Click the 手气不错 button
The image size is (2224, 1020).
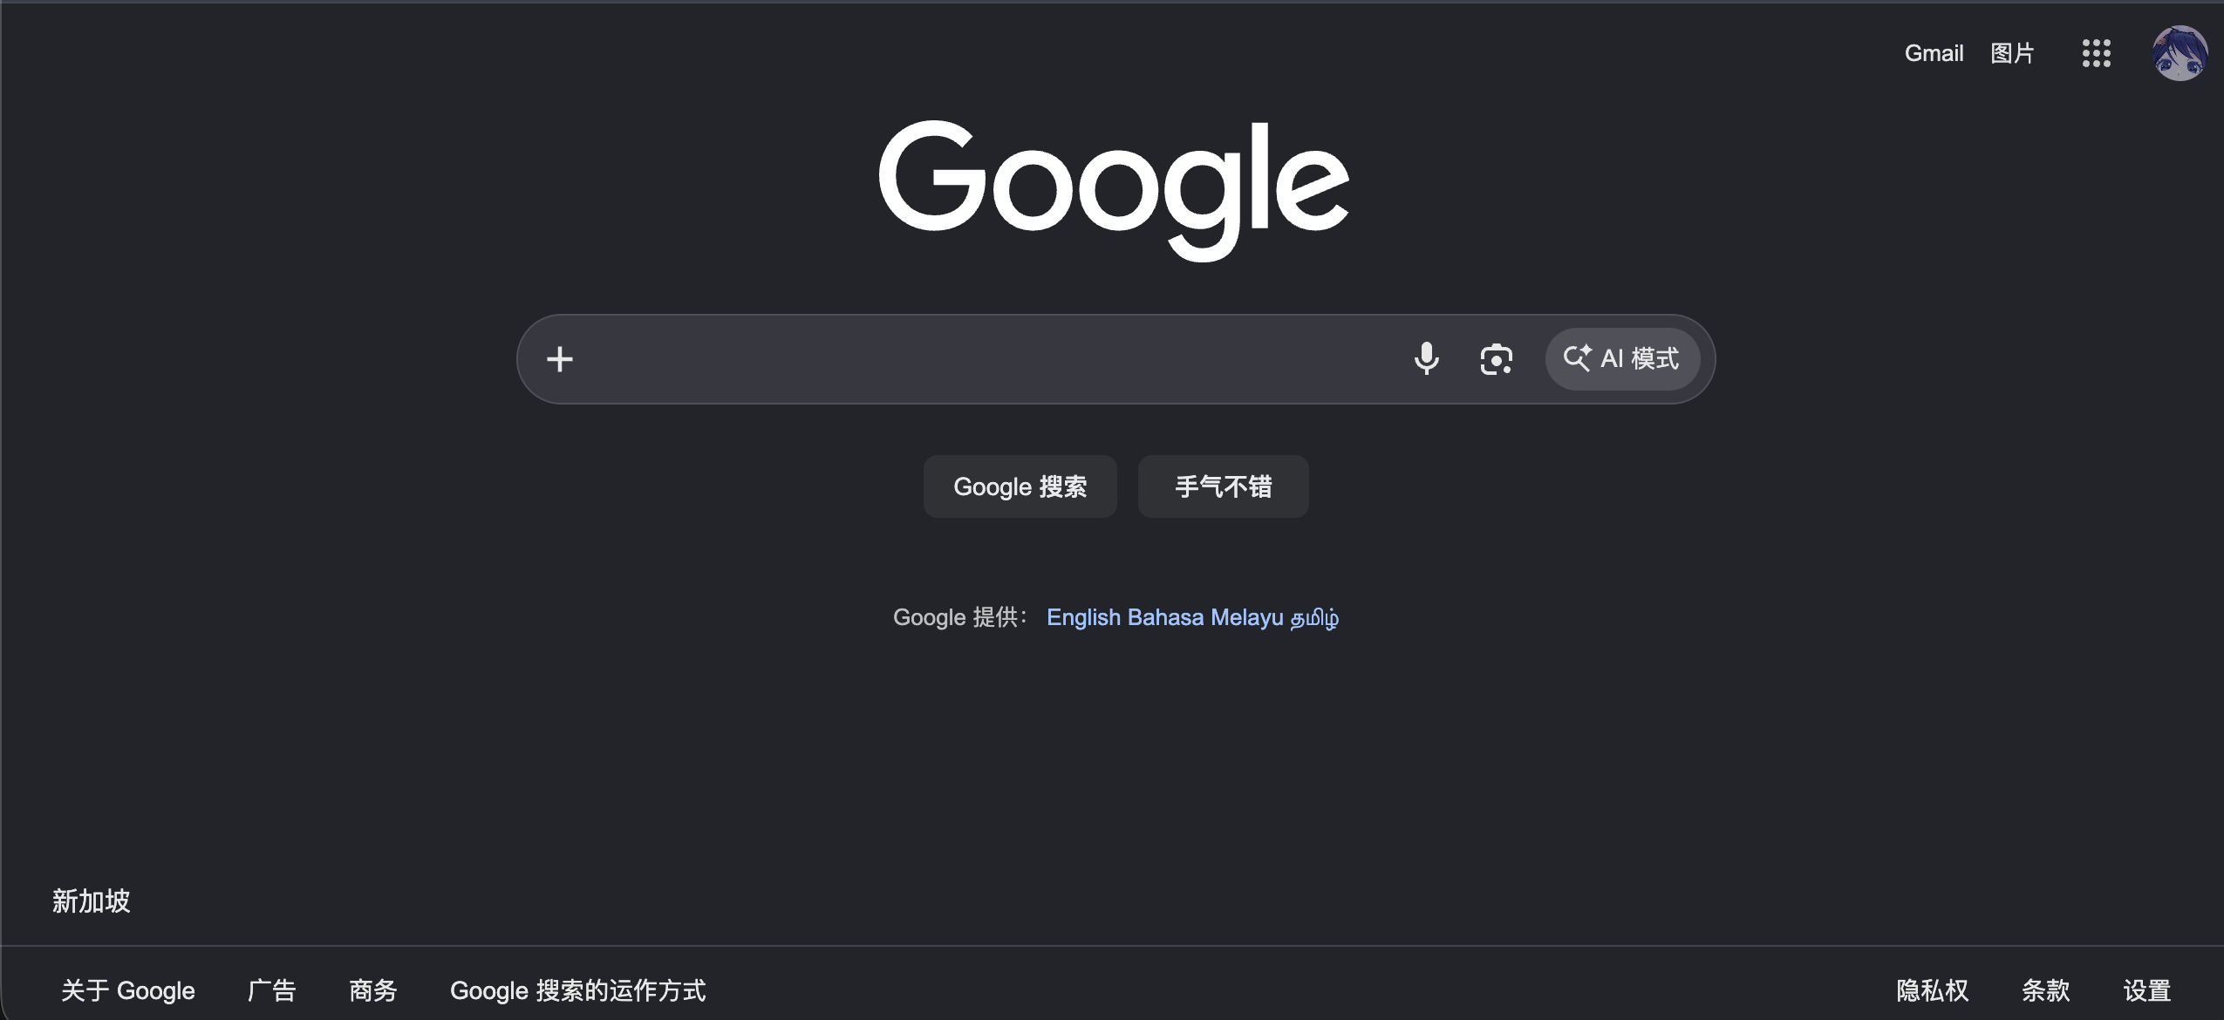1223,486
